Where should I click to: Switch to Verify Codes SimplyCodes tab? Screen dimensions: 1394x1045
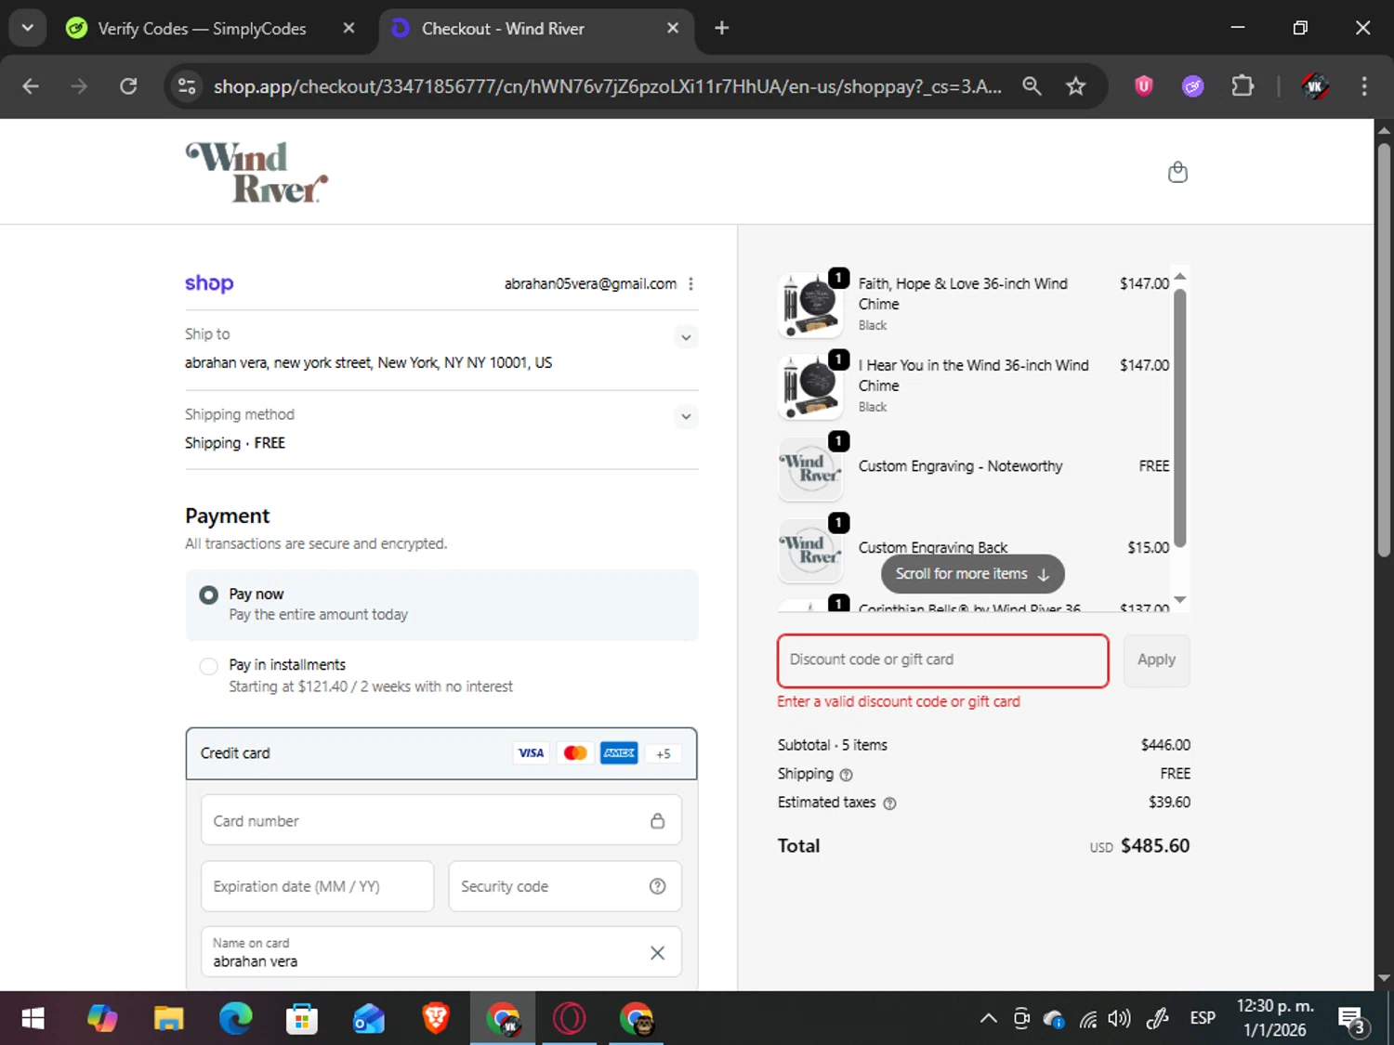pos(203,29)
